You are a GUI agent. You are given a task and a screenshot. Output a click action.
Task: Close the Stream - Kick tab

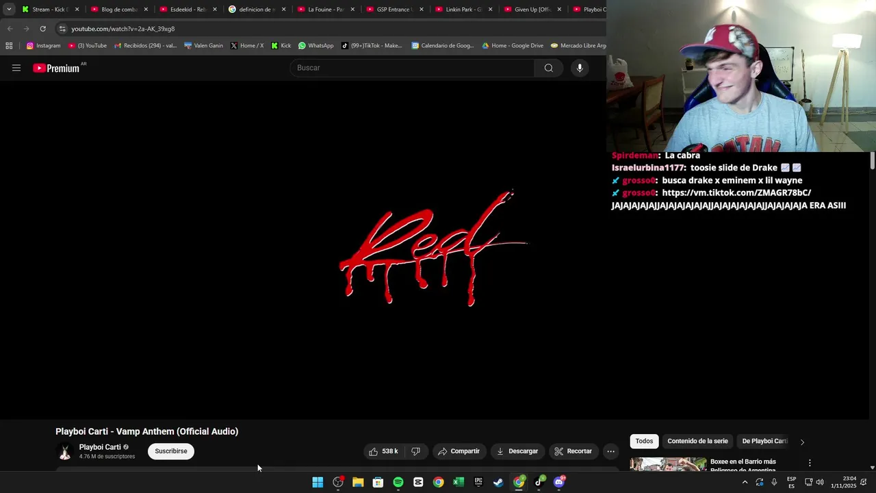click(x=77, y=10)
